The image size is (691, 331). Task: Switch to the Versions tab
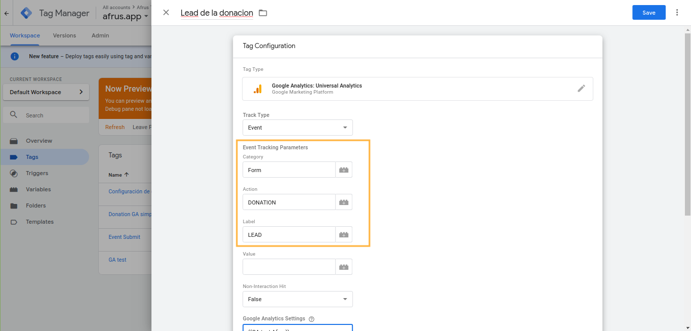pyautogui.click(x=64, y=35)
